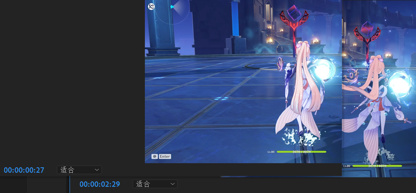
Task: Click the 00:00:02:29 timecode field
Action: 100,184
